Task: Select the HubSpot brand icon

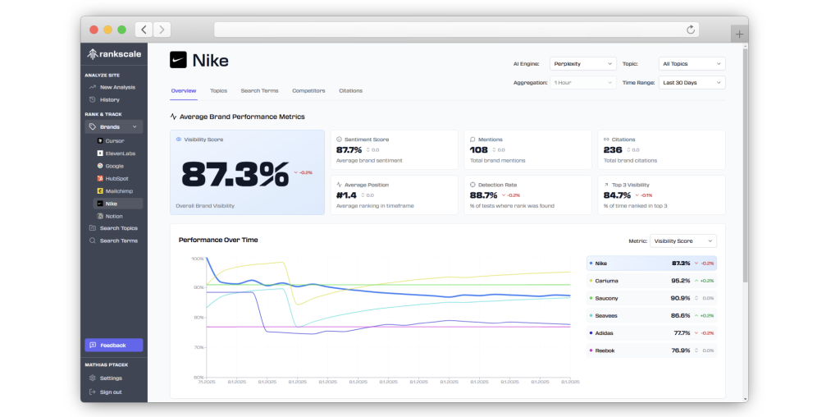Action: tap(99, 178)
